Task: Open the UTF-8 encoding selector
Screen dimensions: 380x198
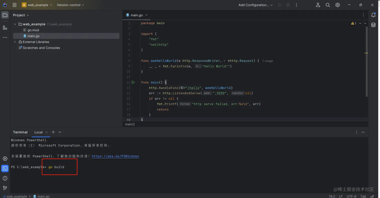Action: point(351,196)
